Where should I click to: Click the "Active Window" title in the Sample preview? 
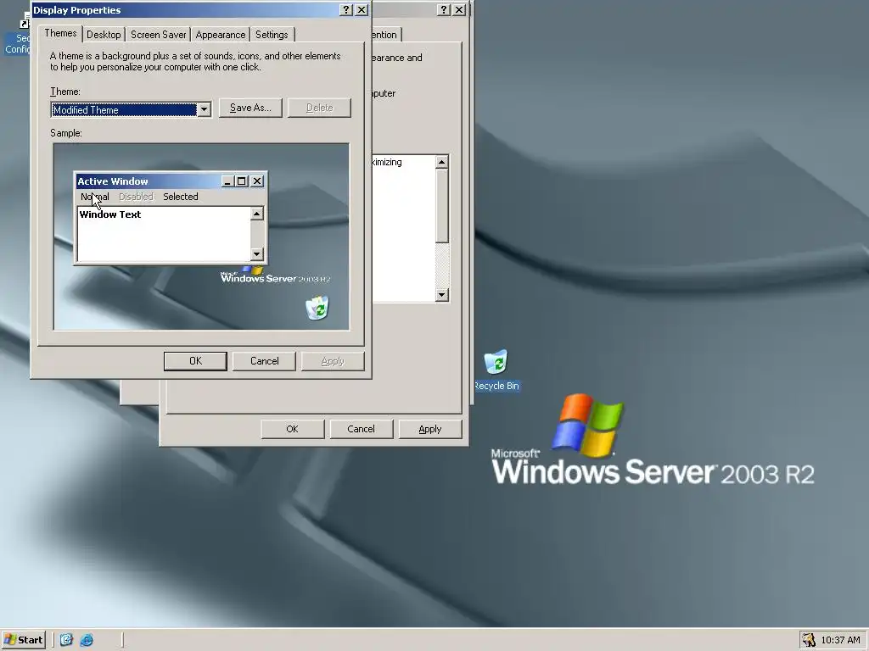[113, 181]
